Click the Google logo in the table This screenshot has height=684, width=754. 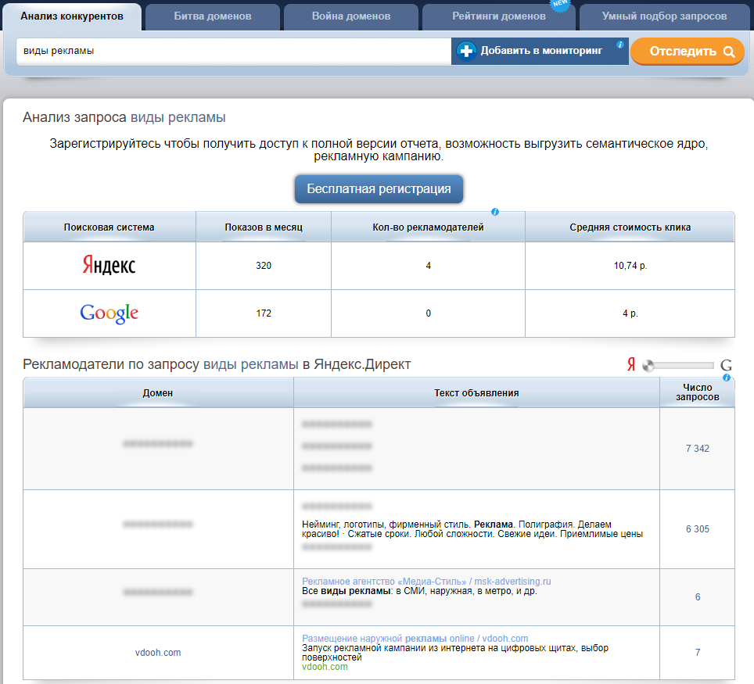110,313
